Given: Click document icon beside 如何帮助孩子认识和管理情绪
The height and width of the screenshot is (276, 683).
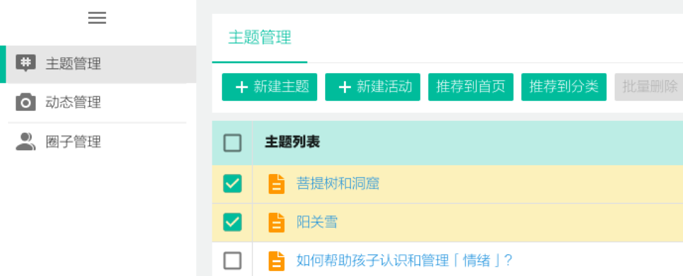Looking at the screenshot, I should 276,261.
